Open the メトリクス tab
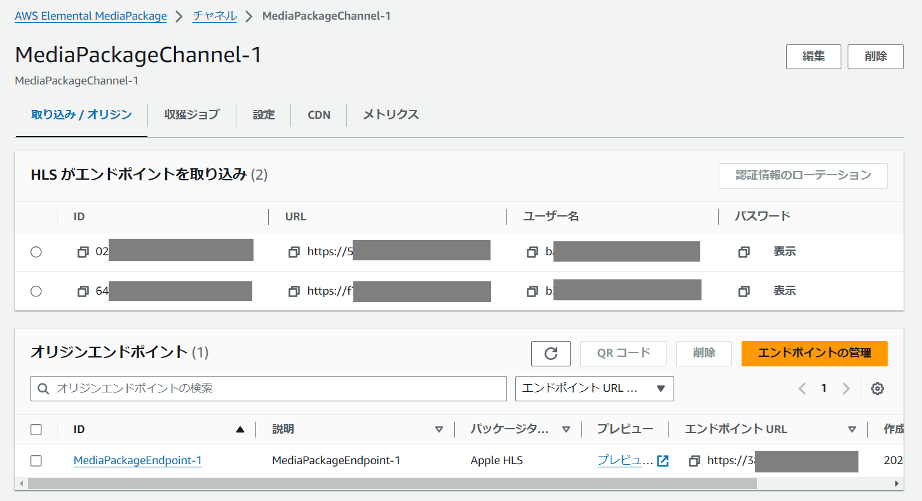Viewport: 922px width, 501px height. pos(391,115)
